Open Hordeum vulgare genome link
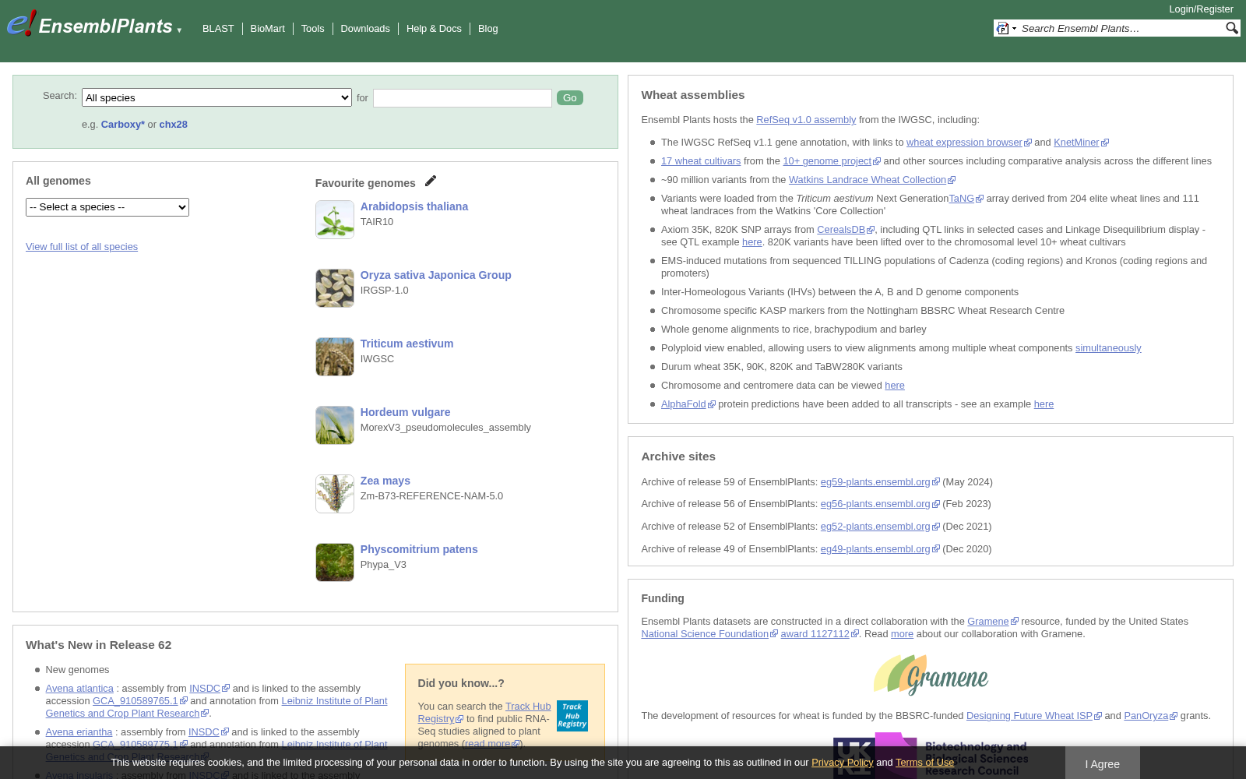Image resolution: width=1246 pixels, height=779 pixels. click(405, 412)
